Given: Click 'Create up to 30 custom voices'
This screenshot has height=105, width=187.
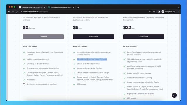Looking at the screenshot, I should [x=139, y=73].
